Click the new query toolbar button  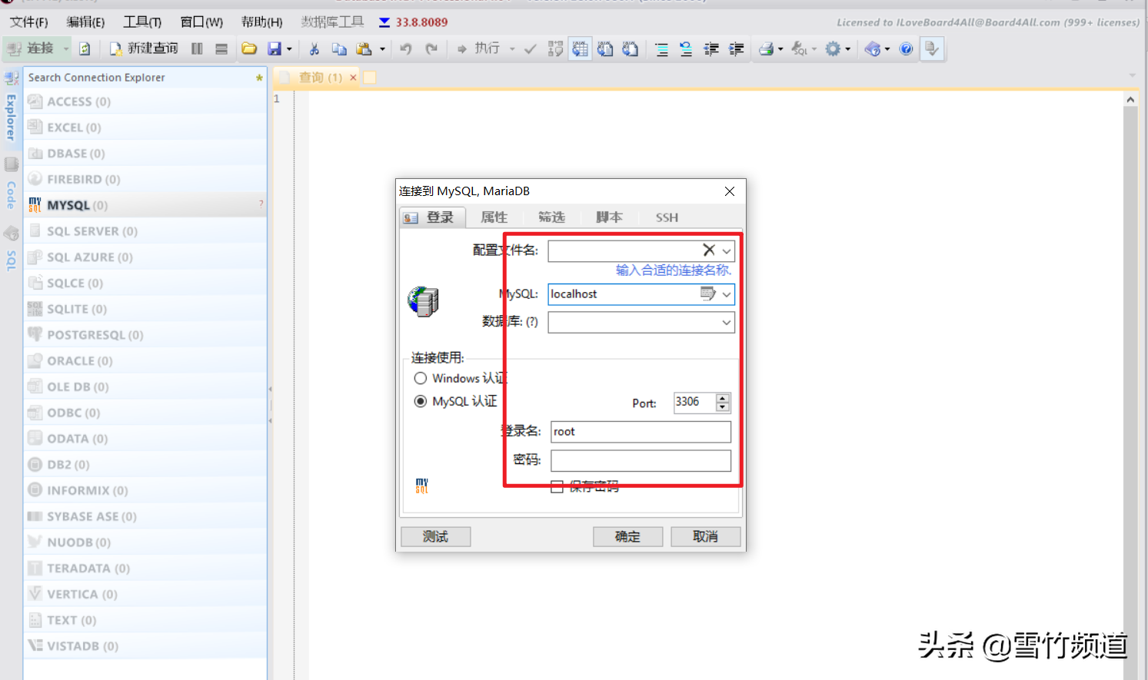[144, 48]
